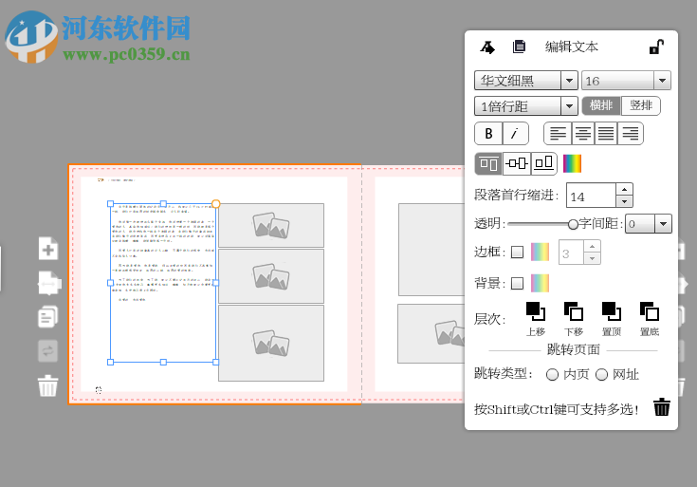Screen dimensions: 697x487
Task: Click the orange rotate handle of the text box
Action: tap(215, 204)
